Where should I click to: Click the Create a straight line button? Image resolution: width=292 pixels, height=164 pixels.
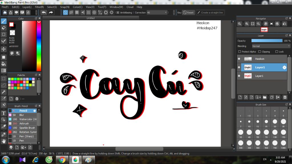click(x=210, y=13)
